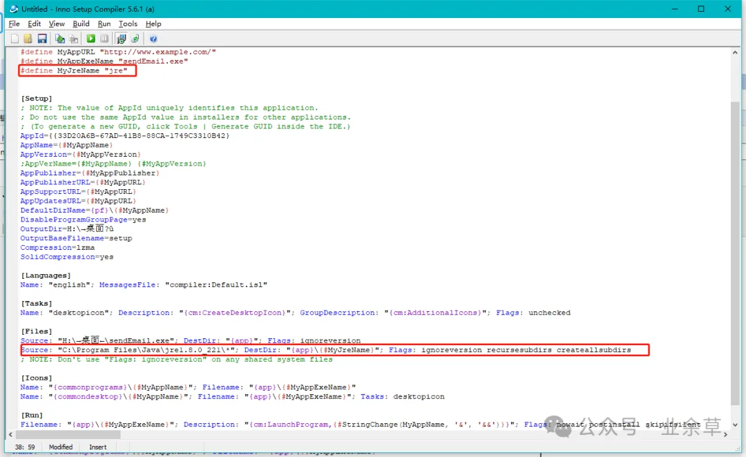Open the File menu
Image resolution: width=746 pixels, height=457 pixels.
tap(15, 23)
